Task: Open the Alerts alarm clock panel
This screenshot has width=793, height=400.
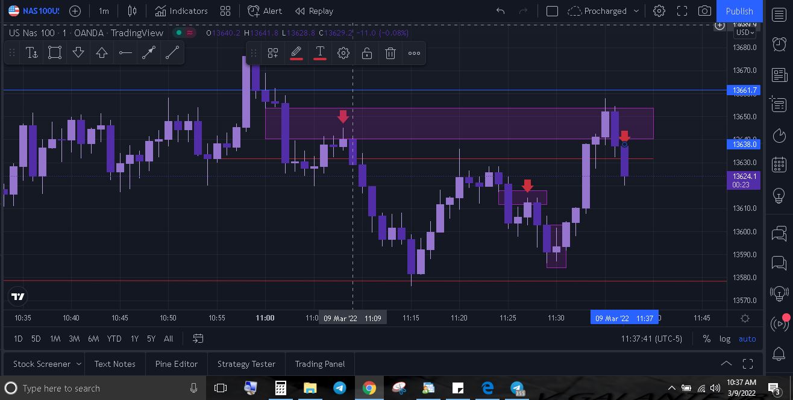Action: [779, 44]
